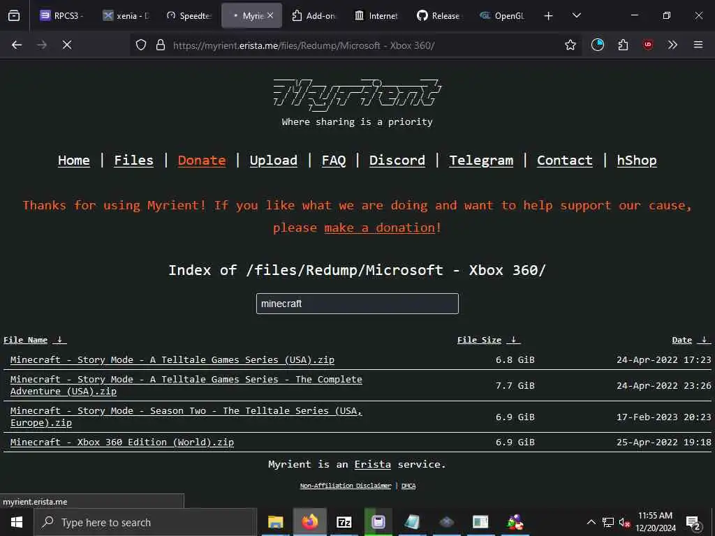Follow the 'make a donation' link

click(379, 228)
